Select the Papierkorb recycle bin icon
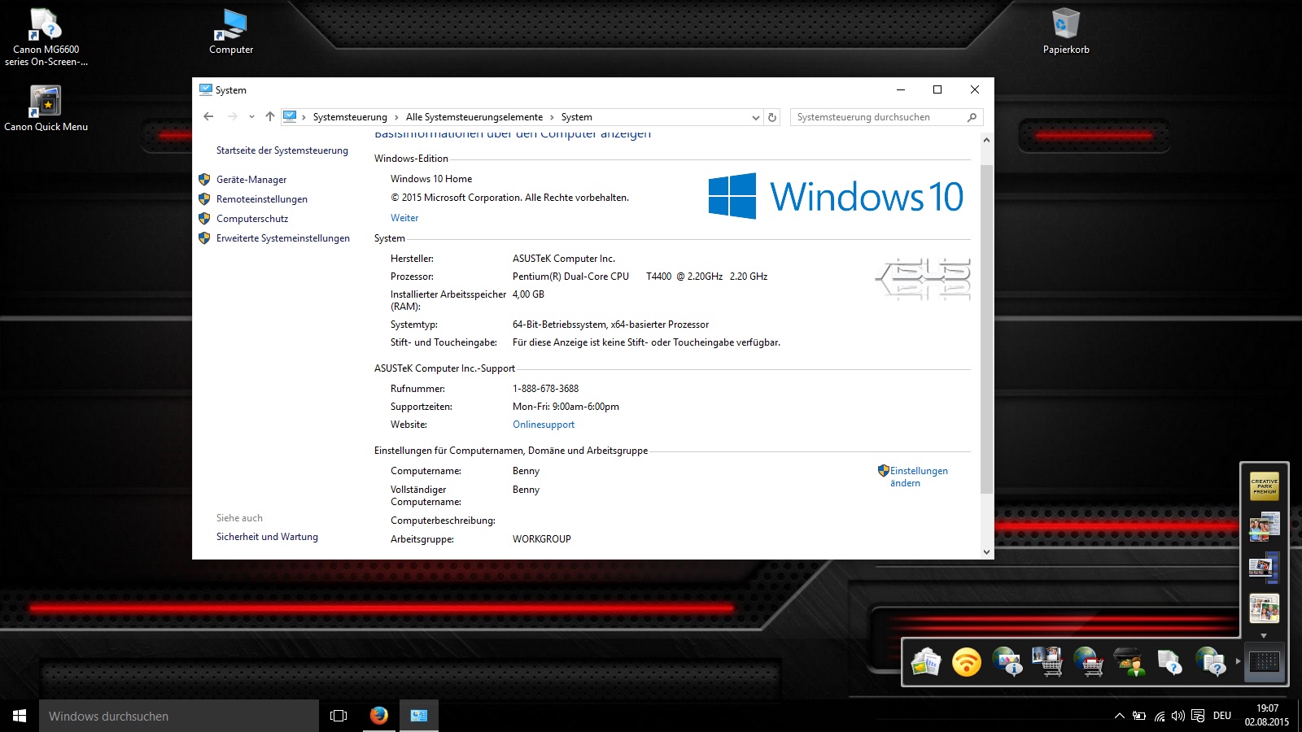Screen dimensions: 1302x732 tap(1066, 33)
